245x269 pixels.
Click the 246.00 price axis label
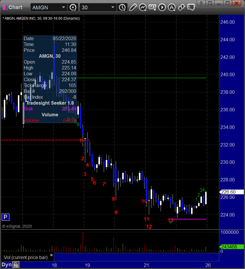pyautogui.click(x=227, y=22)
